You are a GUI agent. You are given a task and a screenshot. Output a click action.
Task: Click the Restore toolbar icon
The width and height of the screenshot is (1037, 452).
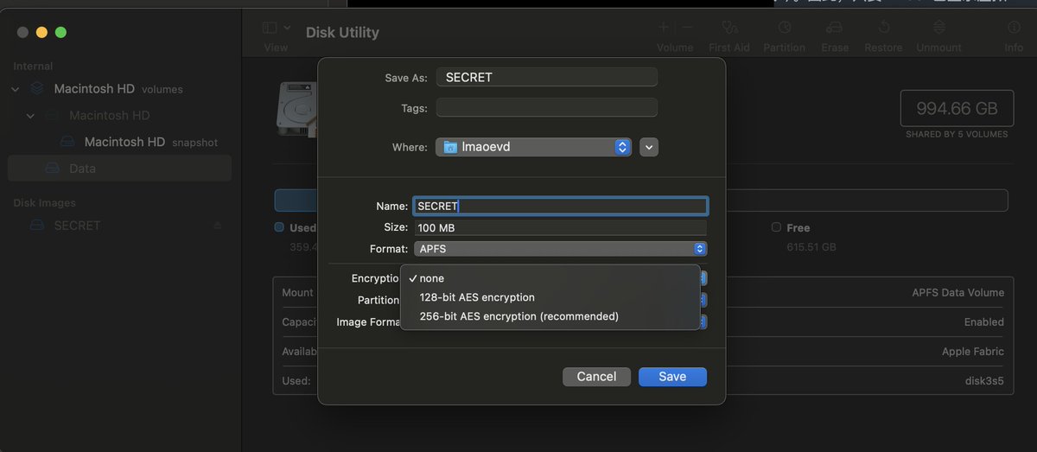coord(884,29)
